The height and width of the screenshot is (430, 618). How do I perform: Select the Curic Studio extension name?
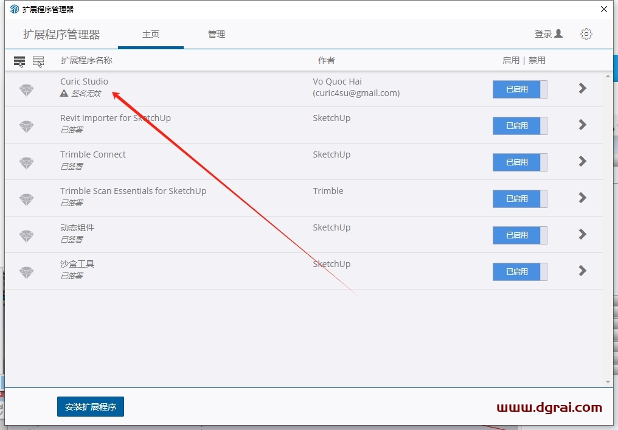(x=84, y=81)
